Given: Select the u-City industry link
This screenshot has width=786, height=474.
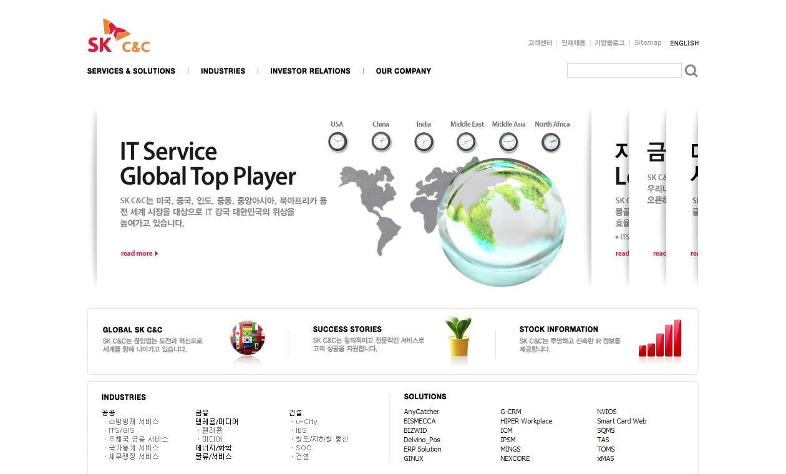Looking at the screenshot, I should (x=306, y=422).
